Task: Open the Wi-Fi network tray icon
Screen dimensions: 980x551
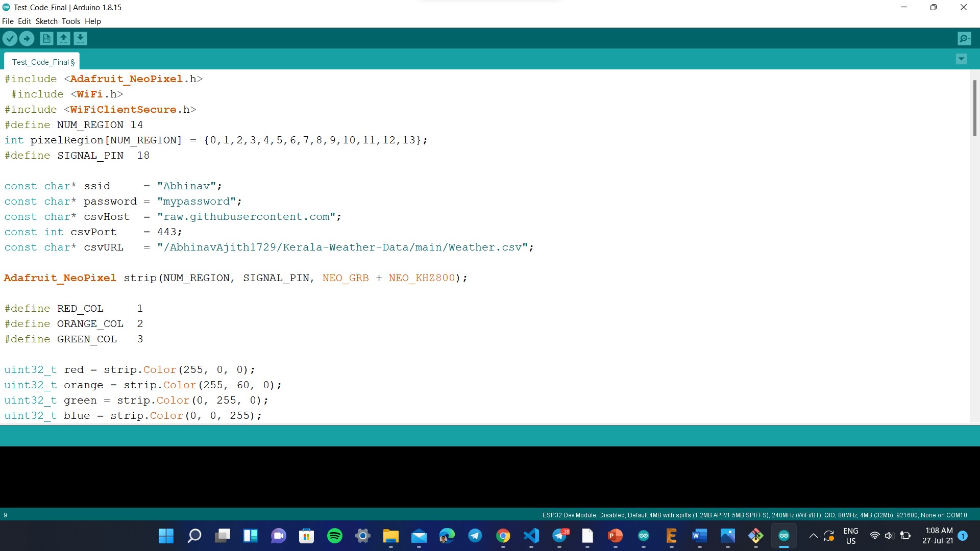Action: pyautogui.click(x=874, y=536)
